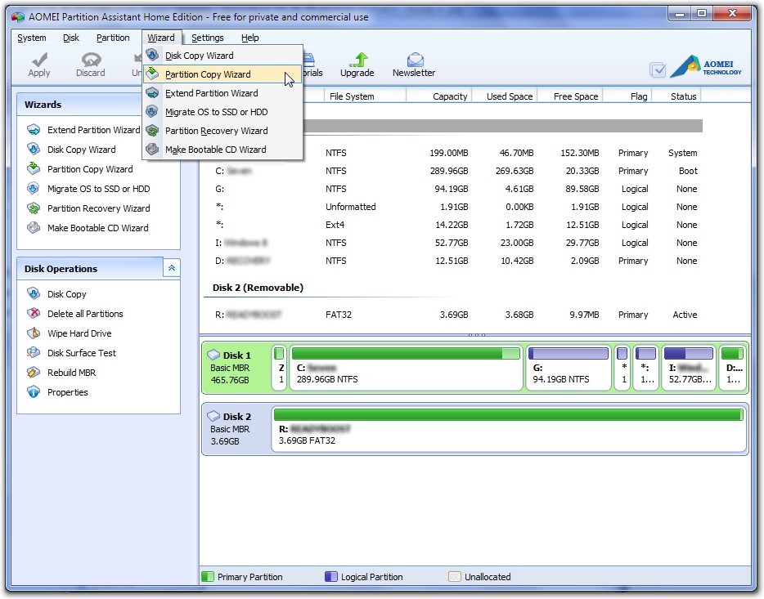The height and width of the screenshot is (599, 764).
Task: Open the Partition menu
Action: coord(113,38)
